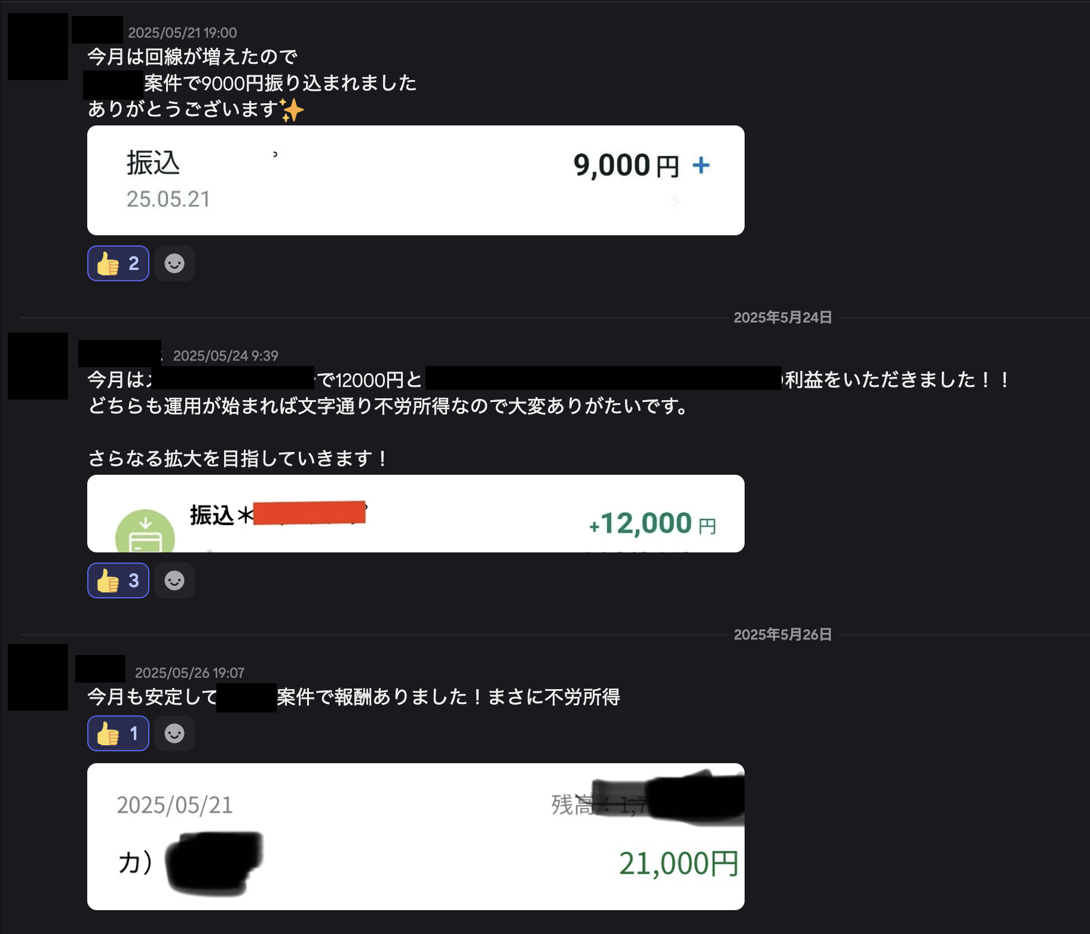Toggle thumbs-up reaction showing count 3
The image size is (1090, 934).
(x=118, y=580)
